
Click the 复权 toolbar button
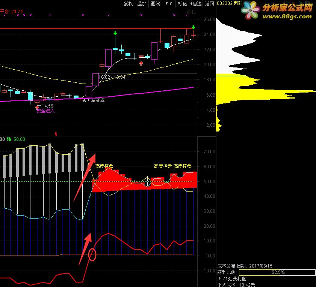[x=129, y=4]
